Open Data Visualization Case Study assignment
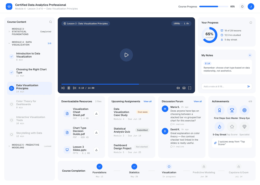260x185 pixels. tap(132, 114)
